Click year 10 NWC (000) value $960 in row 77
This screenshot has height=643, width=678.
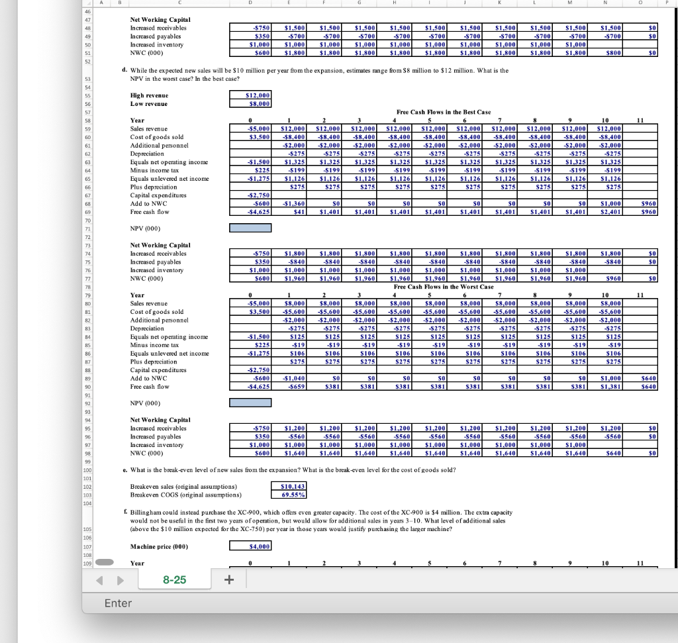tap(605, 279)
